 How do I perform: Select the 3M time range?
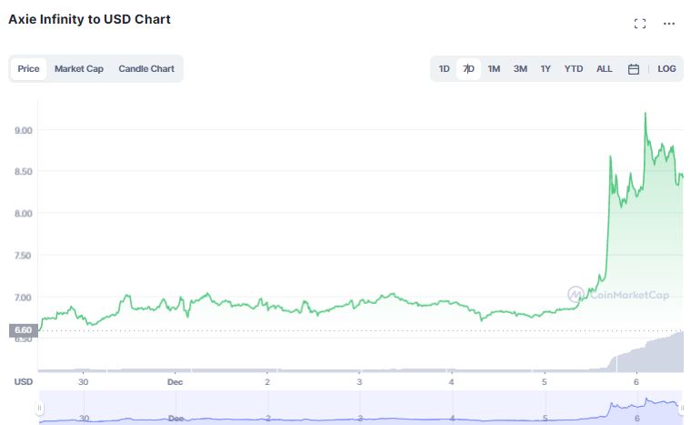click(x=520, y=69)
